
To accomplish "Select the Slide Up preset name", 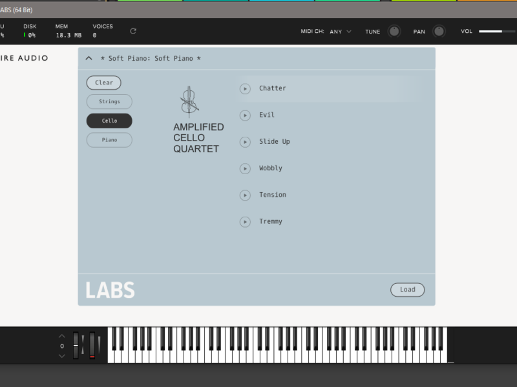I will (x=274, y=141).
